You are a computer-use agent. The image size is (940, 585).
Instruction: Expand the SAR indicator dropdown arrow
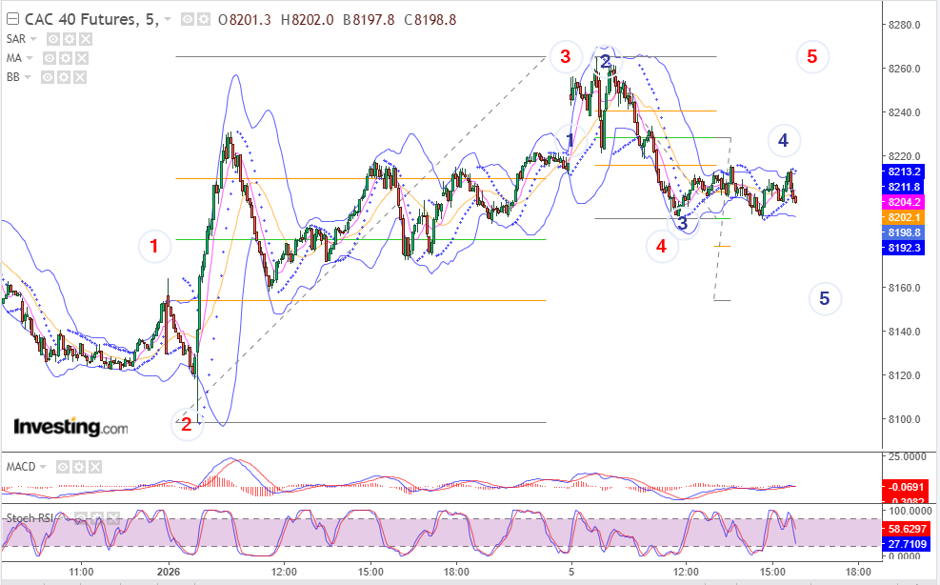tap(33, 39)
